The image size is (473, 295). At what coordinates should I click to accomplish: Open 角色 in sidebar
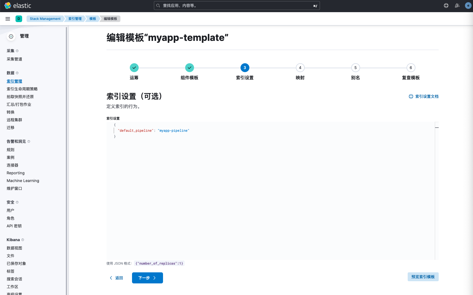tap(11, 218)
